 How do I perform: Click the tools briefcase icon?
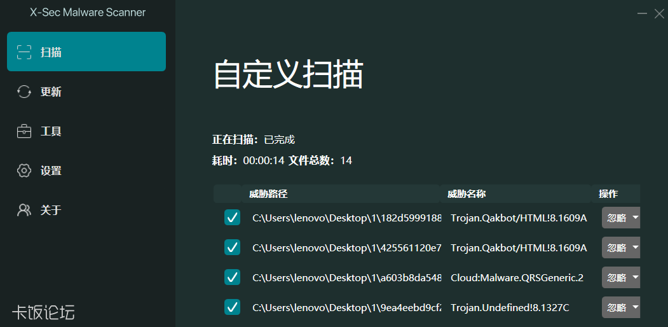click(x=24, y=132)
